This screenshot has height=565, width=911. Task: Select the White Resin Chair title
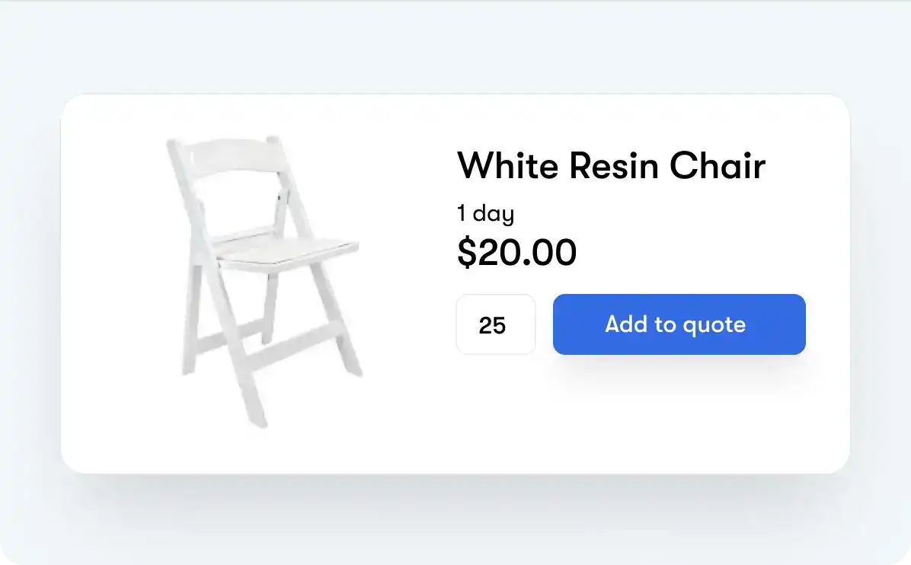click(x=611, y=165)
